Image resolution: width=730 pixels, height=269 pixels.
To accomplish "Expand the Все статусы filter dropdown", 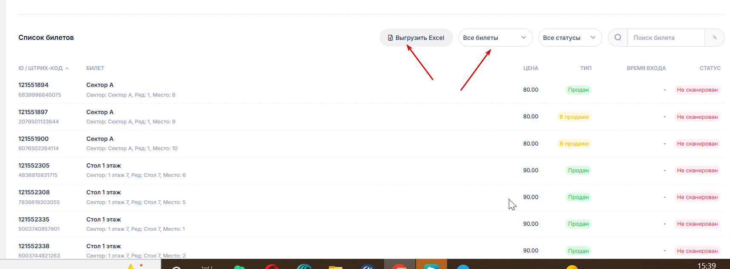I will pos(570,38).
